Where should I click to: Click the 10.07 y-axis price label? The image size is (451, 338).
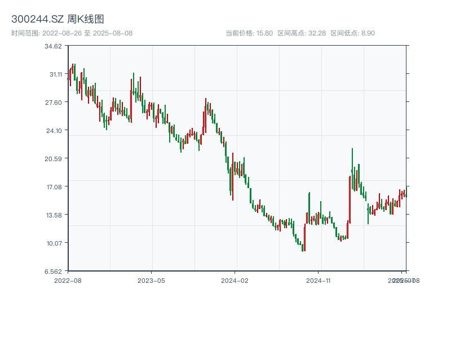click(x=54, y=243)
